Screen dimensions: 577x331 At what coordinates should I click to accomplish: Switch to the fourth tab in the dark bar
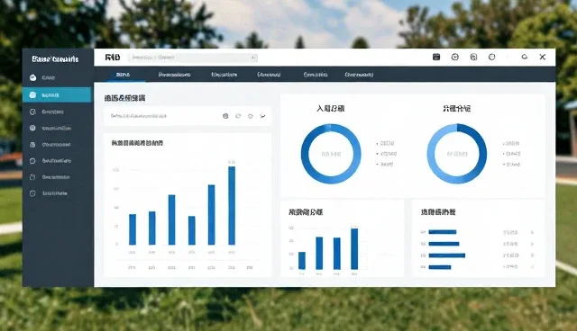click(x=269, y=75)
